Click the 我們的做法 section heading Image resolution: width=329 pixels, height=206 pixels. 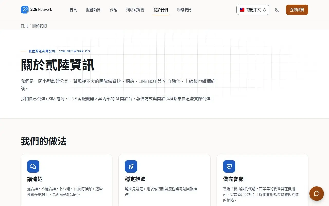point(44,141)
